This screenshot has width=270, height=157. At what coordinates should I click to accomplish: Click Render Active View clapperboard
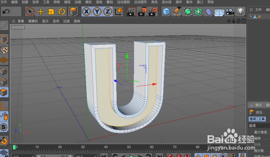tap(131, 12)
